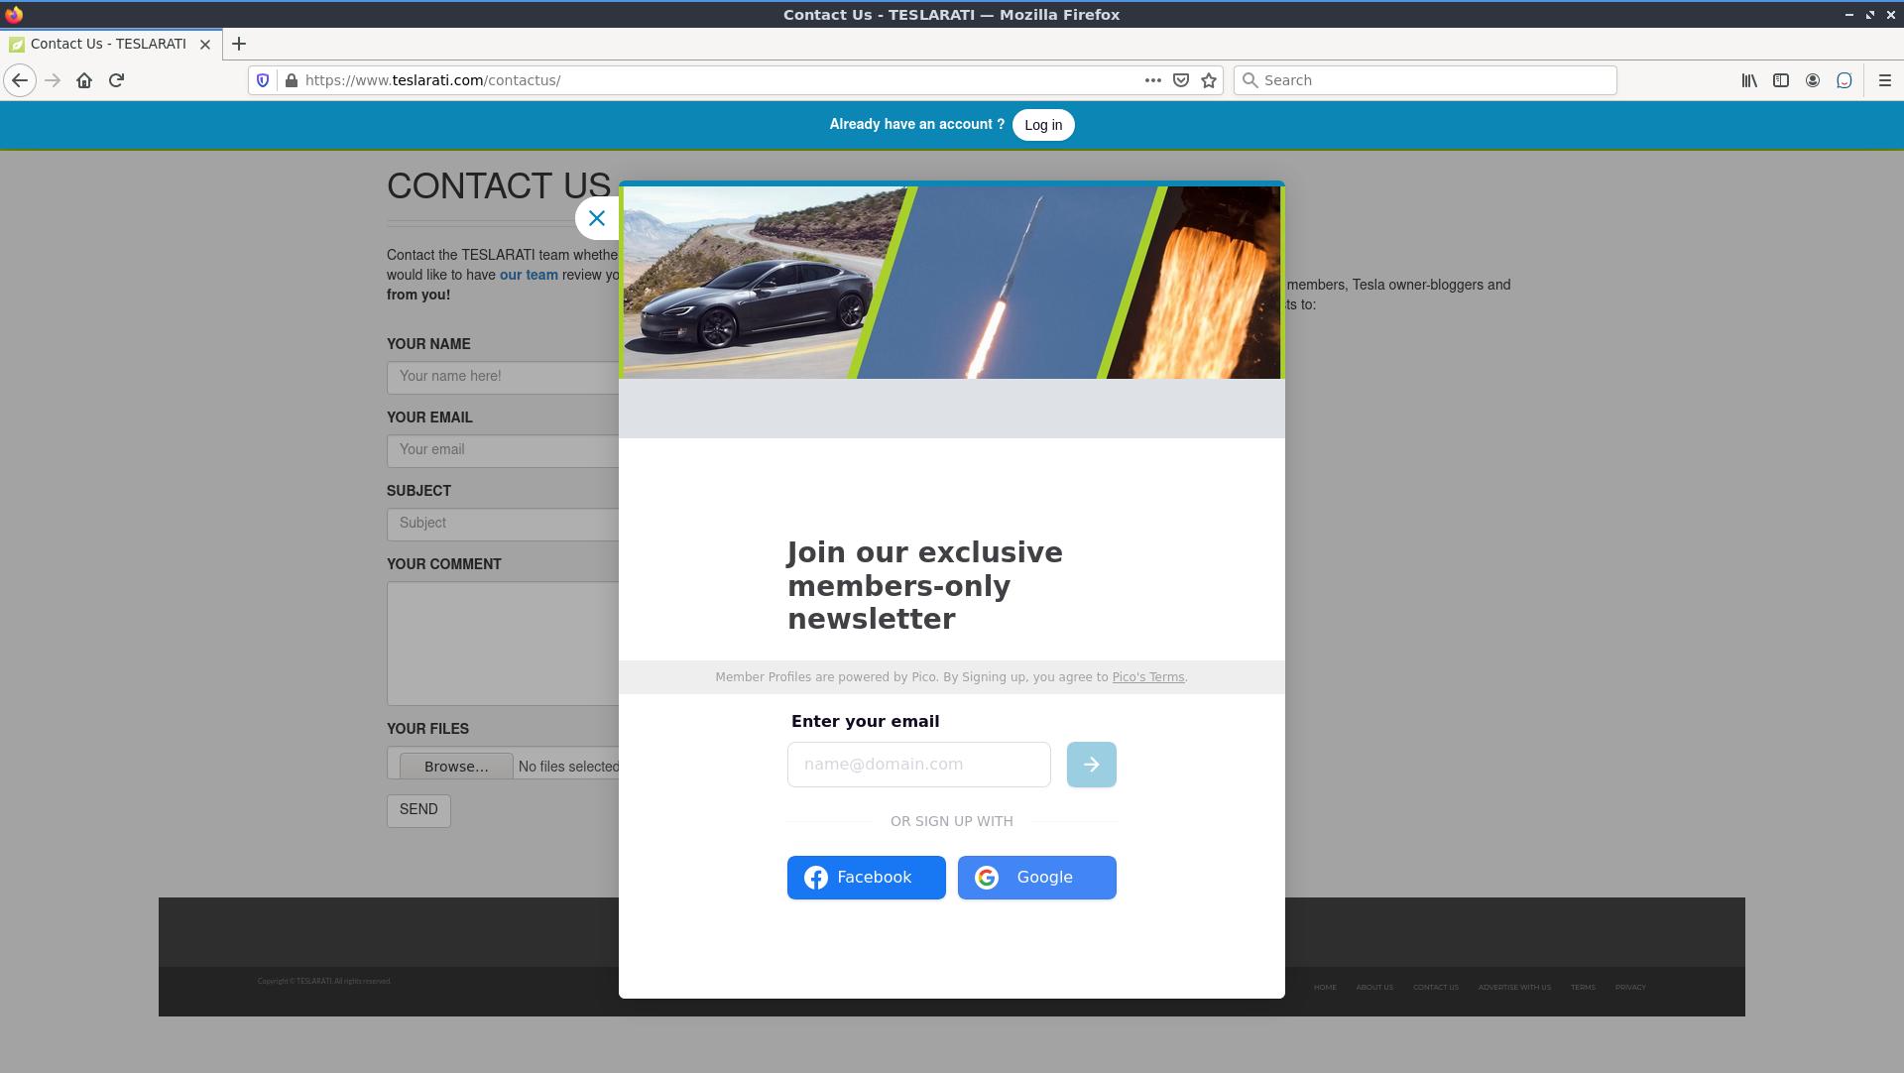Open tracking protection shield icon
The height and width of the screenshot is (1073, 1904).
pyautogui.click(x=263, y=80)
